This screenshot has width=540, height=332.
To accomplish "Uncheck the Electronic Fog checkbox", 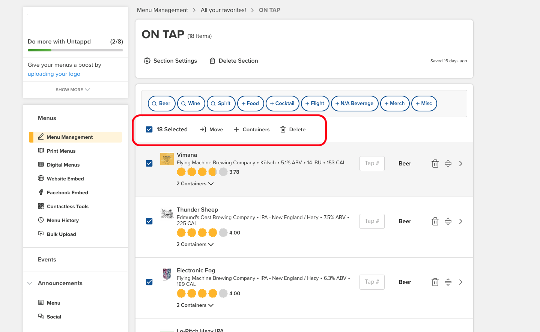I will click(149, 282).
